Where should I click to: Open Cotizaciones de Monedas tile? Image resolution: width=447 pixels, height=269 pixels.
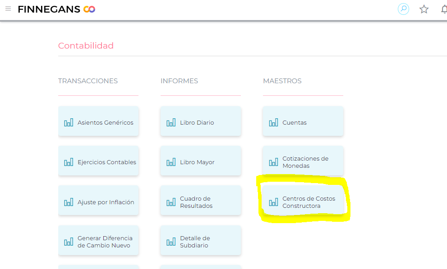(x=303, y=162)
